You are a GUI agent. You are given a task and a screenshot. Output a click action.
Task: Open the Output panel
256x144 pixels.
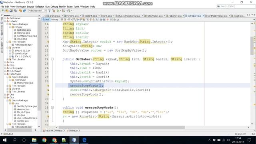coord(8,134)
